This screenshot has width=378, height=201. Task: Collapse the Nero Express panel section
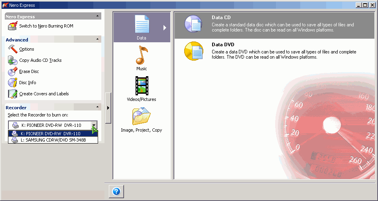[97, 16]
